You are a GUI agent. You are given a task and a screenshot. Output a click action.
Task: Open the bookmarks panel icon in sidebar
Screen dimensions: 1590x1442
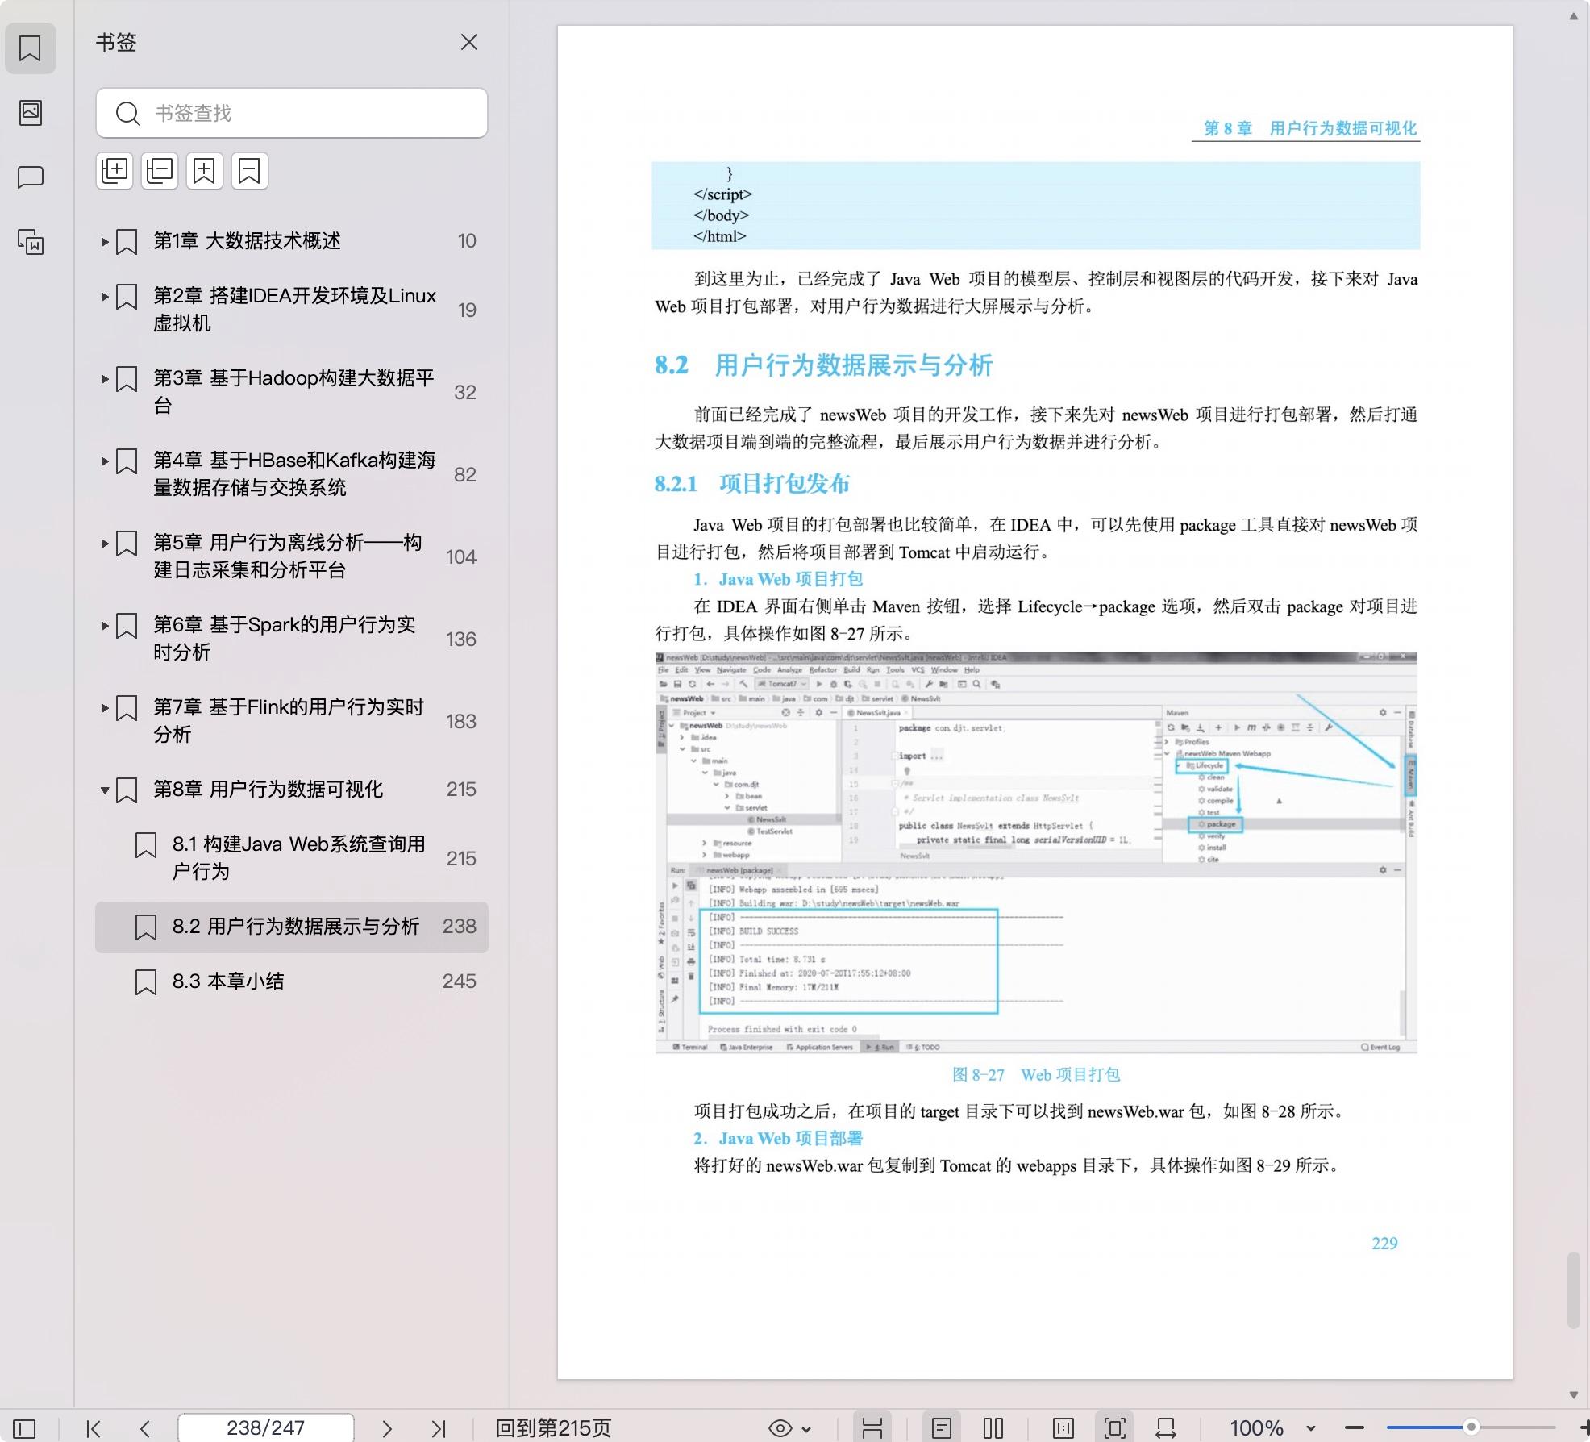[30, 48]
